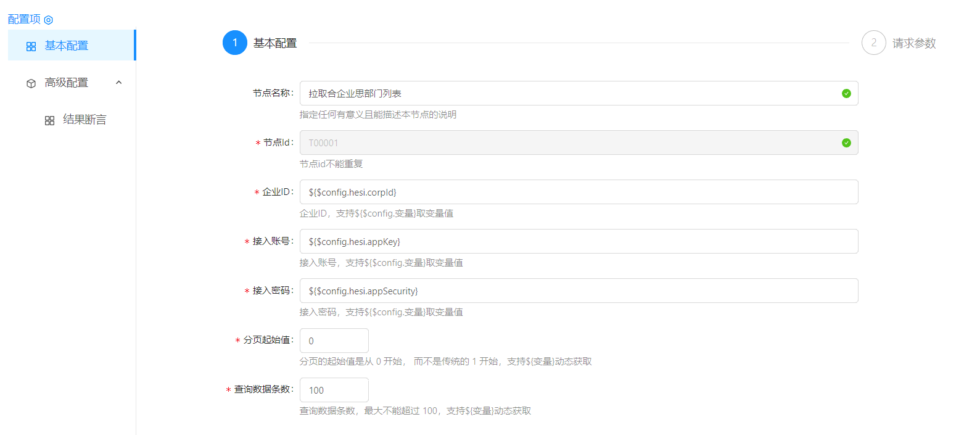Select 基本配置 in the sidebar menu

pyautogui.click(x=66, y=46)
